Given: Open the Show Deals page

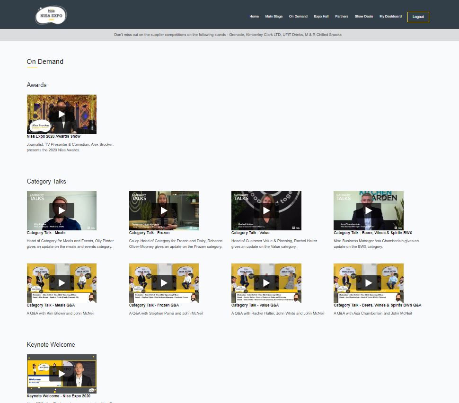Looking at the screenshot, I should (362, 16).
